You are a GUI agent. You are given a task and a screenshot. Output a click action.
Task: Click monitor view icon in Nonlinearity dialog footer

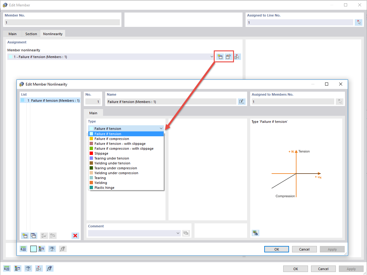52,249
